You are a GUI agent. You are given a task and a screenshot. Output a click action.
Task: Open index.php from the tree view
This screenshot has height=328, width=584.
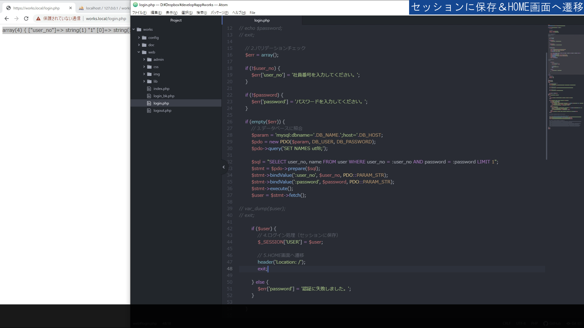(161, 89)
